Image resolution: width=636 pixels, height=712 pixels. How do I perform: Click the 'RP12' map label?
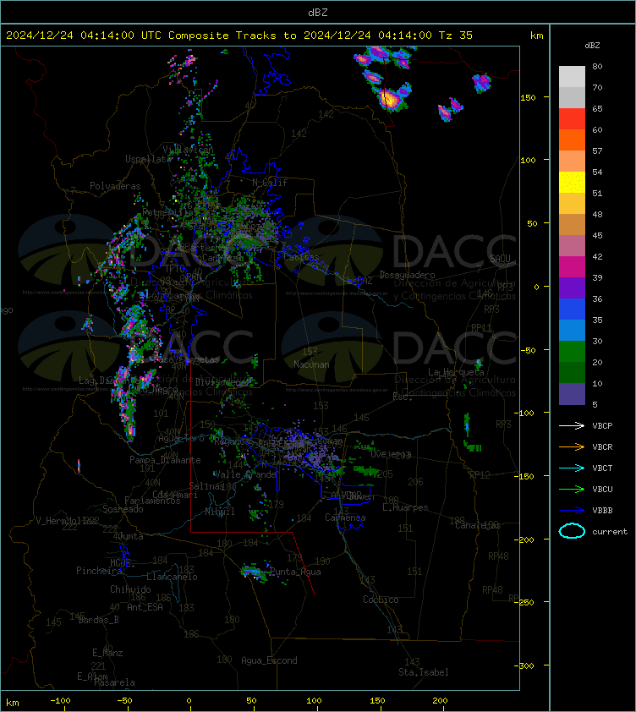tap(480, 475)
